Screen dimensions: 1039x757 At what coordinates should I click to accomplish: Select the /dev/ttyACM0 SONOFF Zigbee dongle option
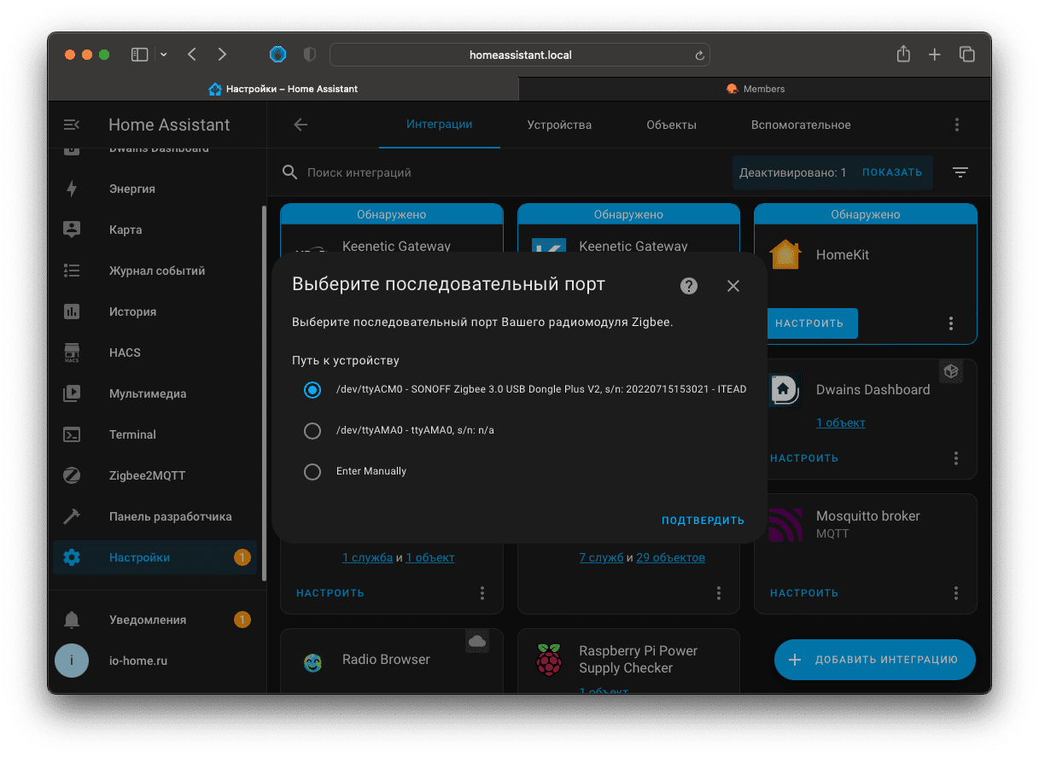pos(312,389)
